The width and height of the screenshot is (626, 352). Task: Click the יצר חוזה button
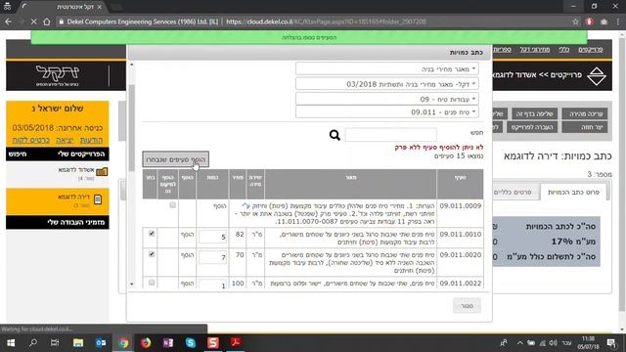pyautogui.click(x=585, y=127)
